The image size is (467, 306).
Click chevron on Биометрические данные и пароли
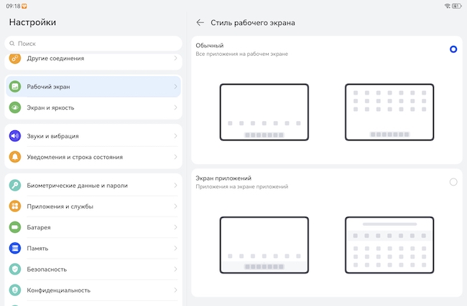click(175, 185)
